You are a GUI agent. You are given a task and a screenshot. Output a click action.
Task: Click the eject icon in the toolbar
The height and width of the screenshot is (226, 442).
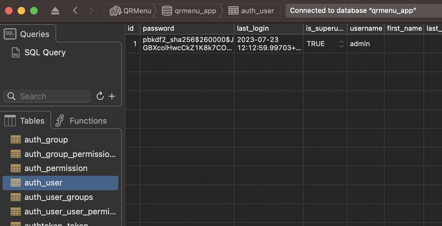click(x=56, y=11)
